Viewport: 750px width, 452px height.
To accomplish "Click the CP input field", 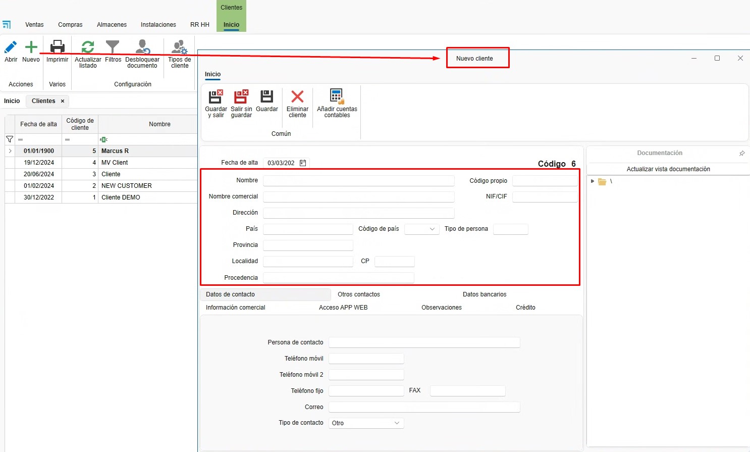I will tap(395, 262).
